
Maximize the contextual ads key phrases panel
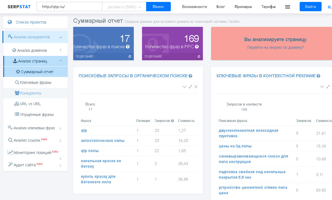[x=328, y=87]
